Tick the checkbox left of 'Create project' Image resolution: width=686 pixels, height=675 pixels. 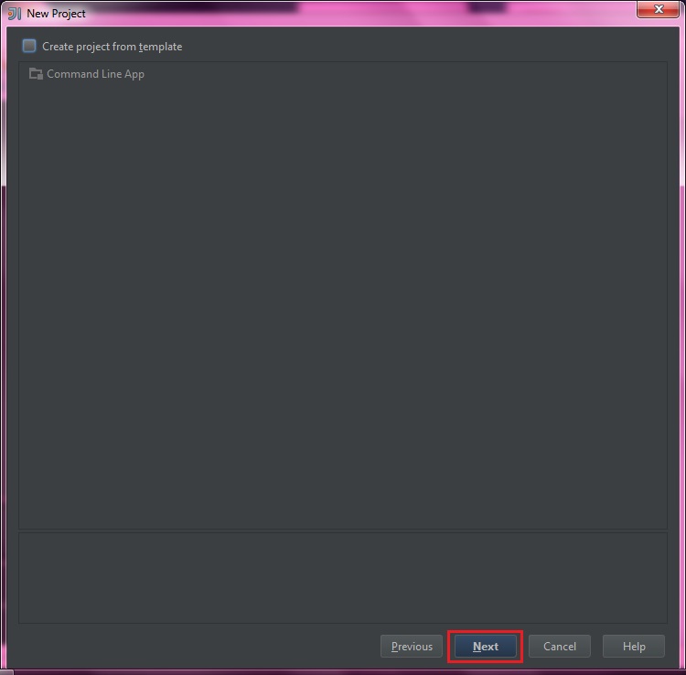click(x=29, y=46)
